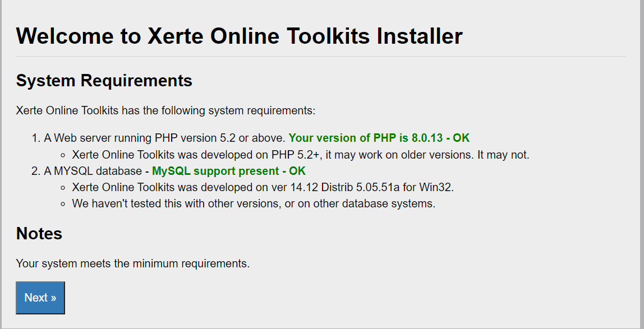
Task: Click the Next » button
Action: [40, 298]
